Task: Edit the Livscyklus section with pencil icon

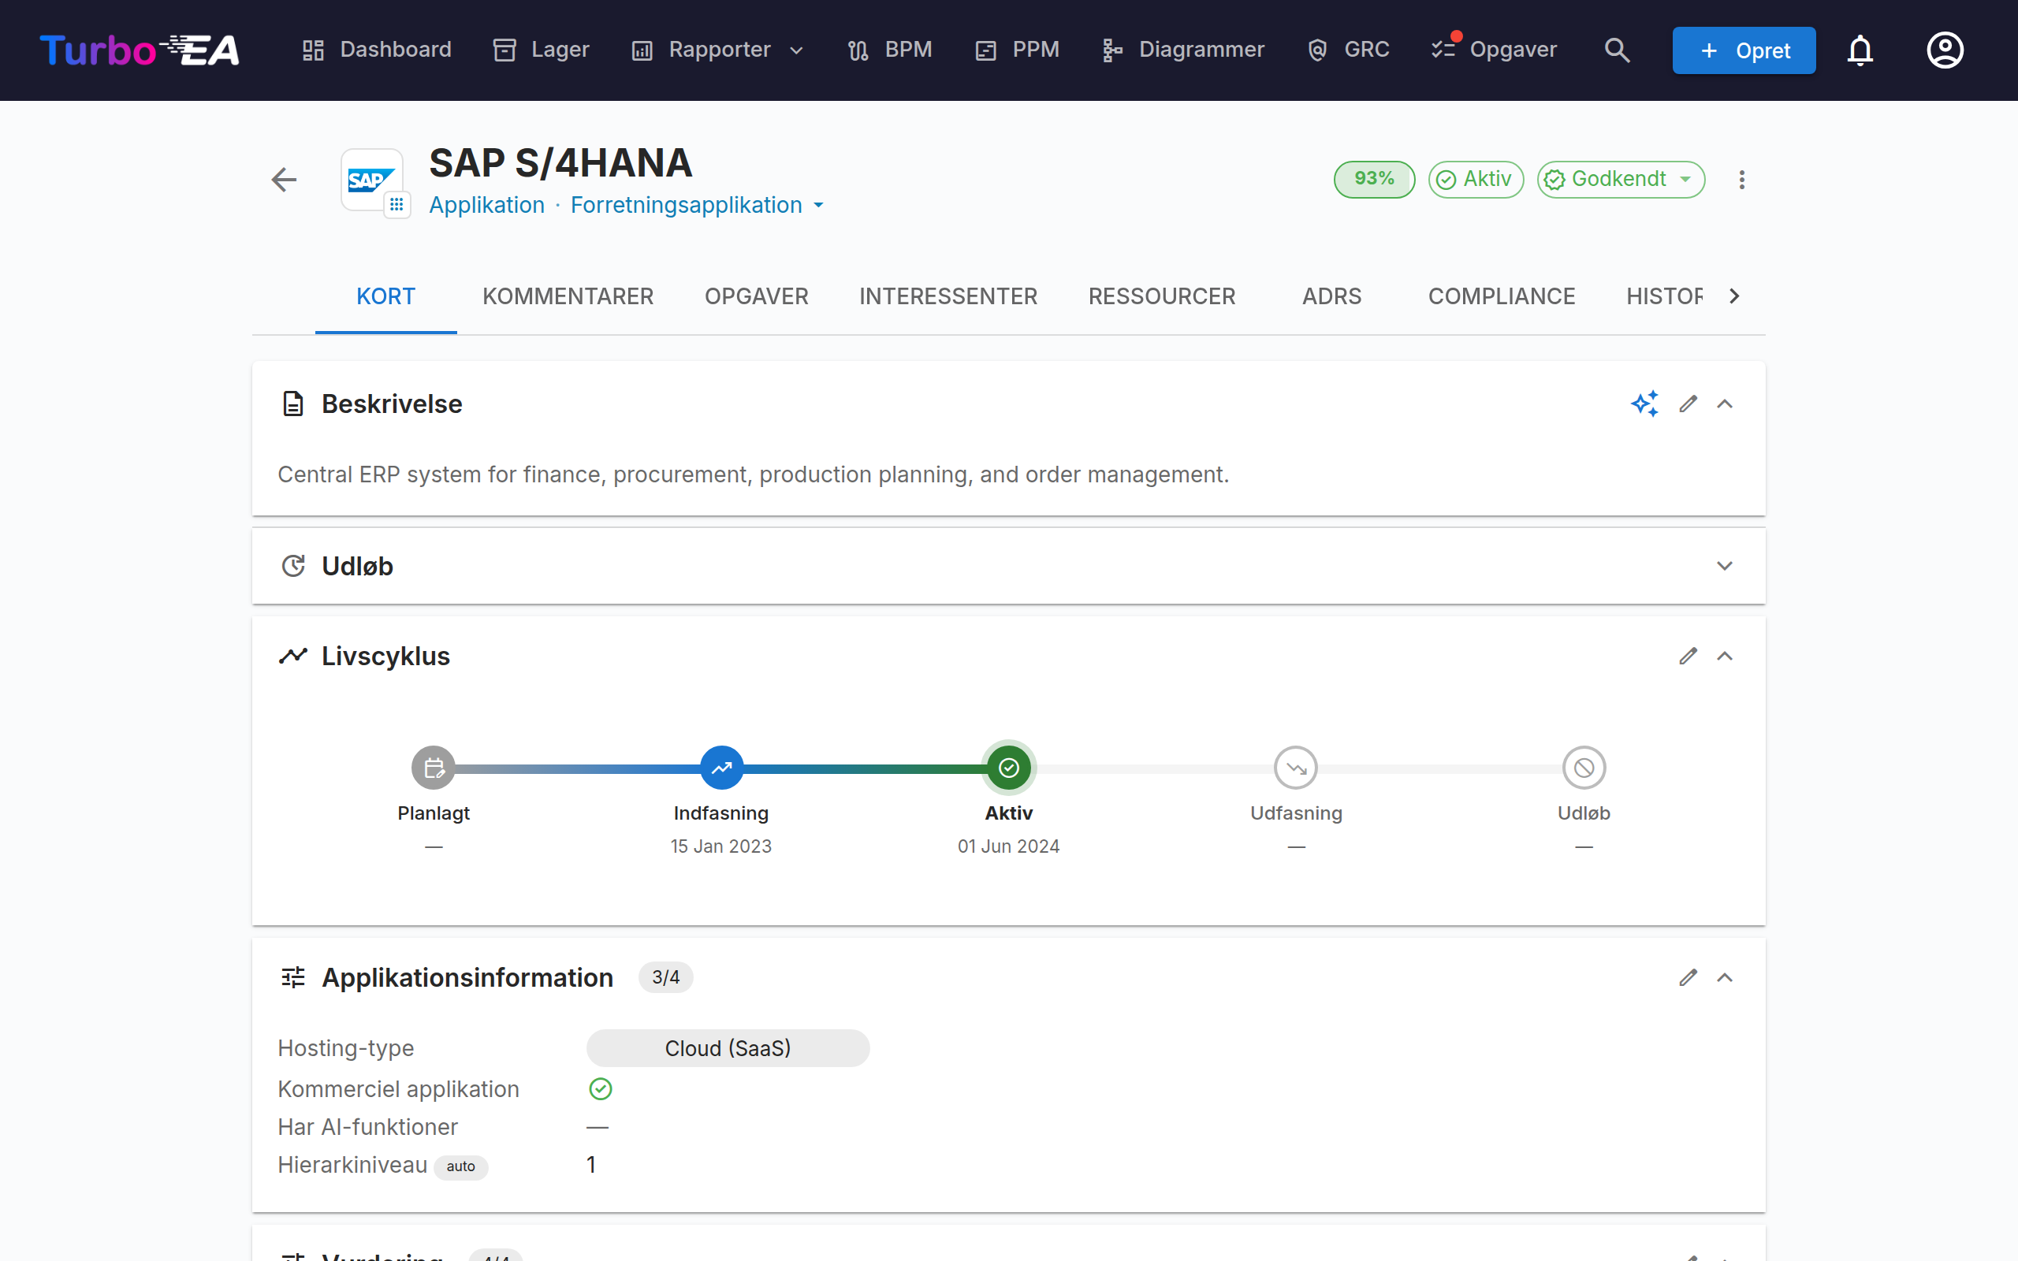Action: (x=1688, y=657)
